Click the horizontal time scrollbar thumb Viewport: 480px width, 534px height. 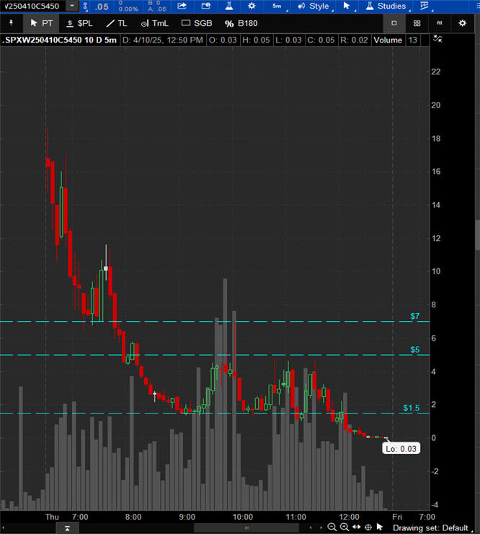click(246, 528)
